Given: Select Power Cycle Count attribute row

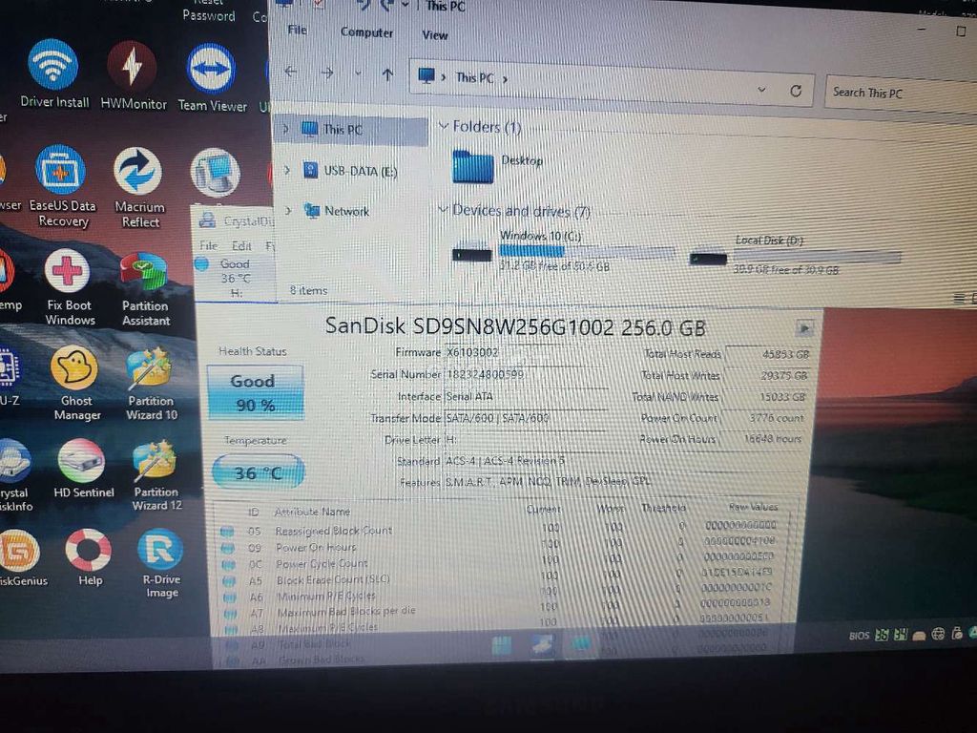Looking at the screenshot, I should (500, 561).
